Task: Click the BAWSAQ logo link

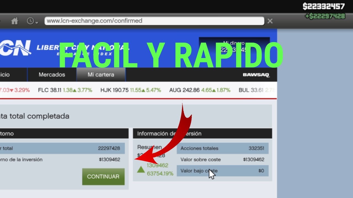Action: coord(256,75)
